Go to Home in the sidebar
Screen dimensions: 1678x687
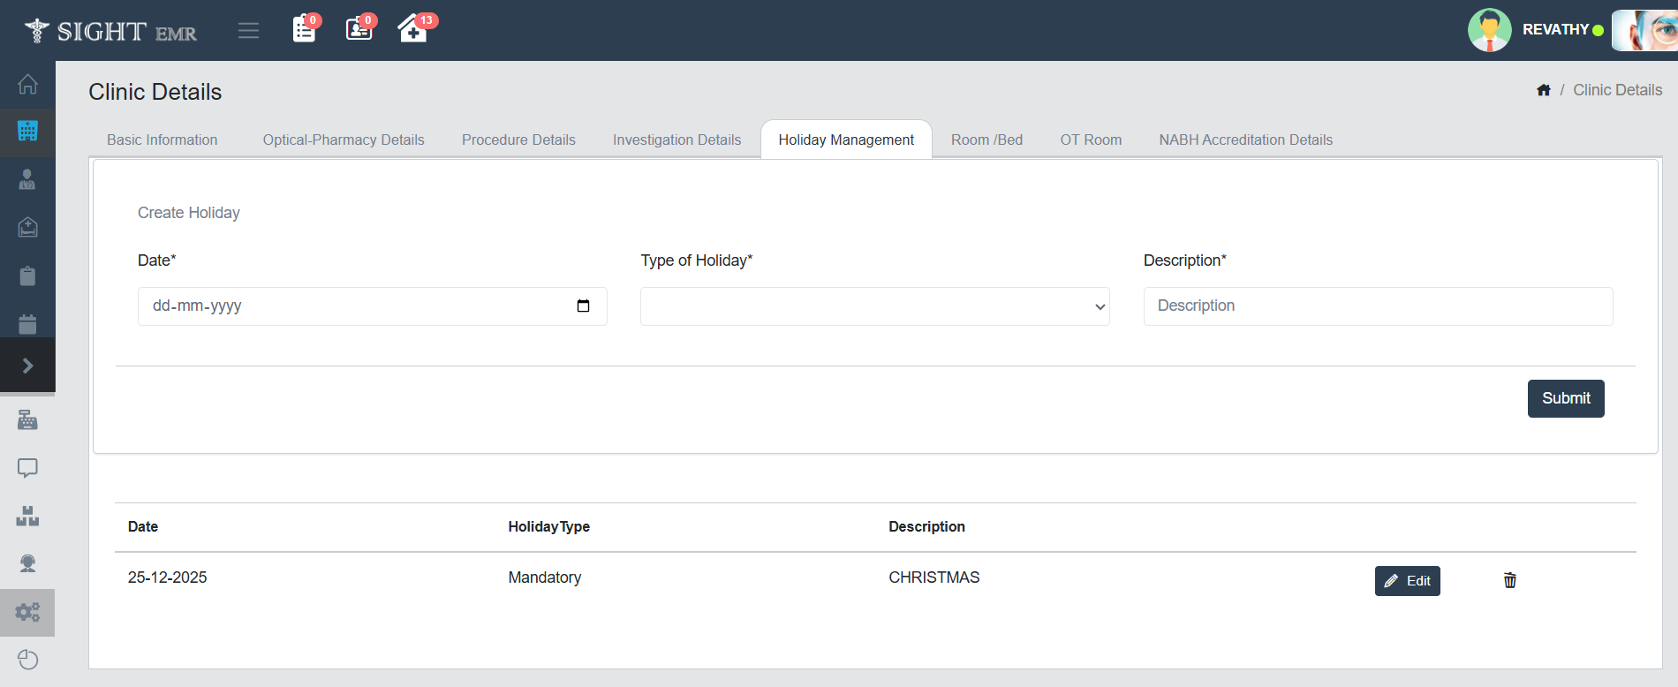[27, 85]
